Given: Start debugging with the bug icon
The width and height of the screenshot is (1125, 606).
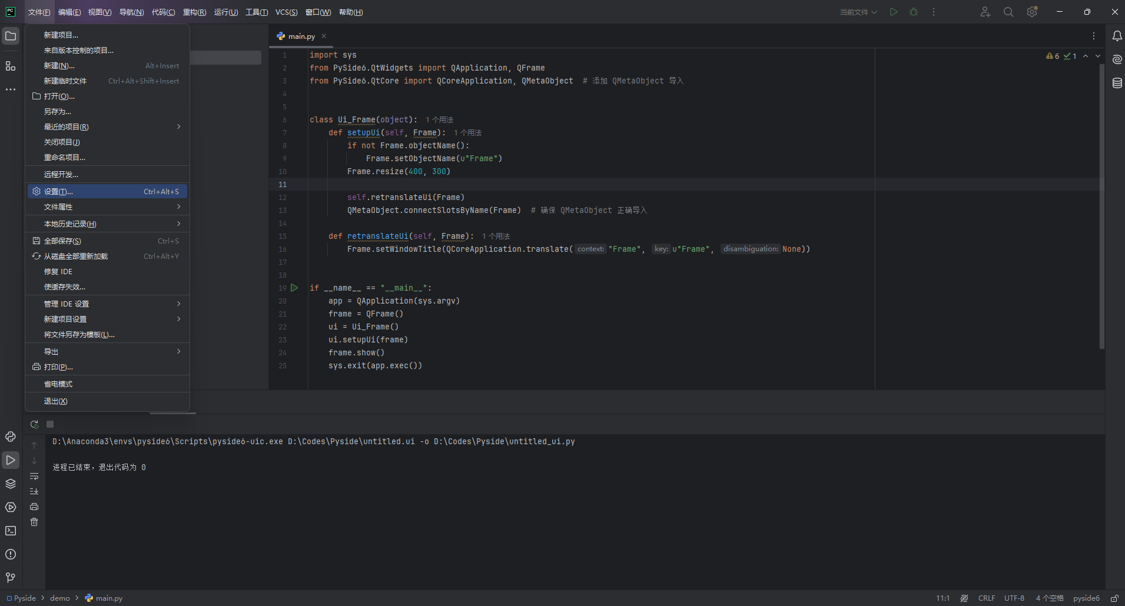Looking at the screenshot, I should (914, 12).
